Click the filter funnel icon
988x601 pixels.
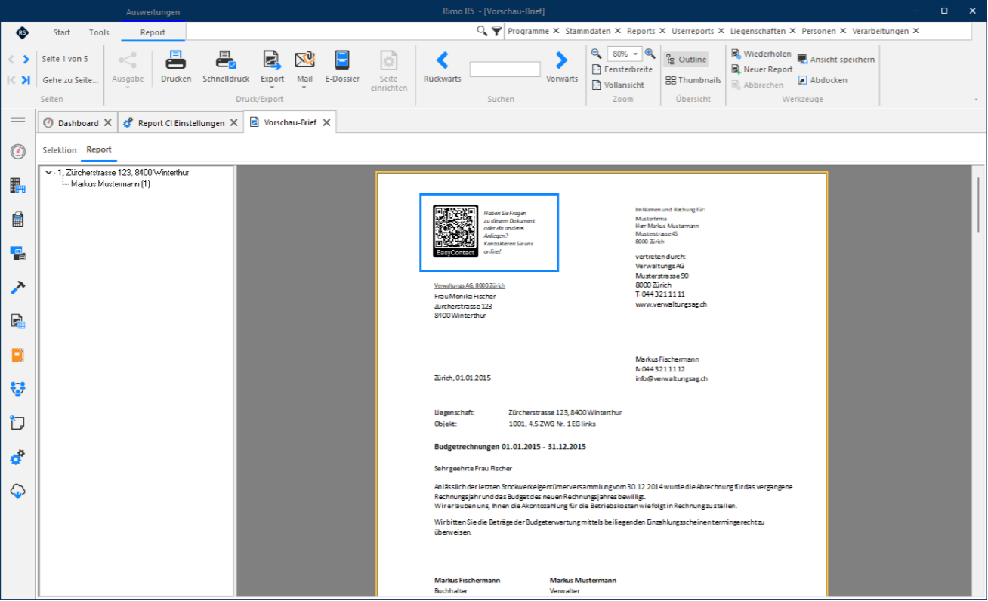pyautogui.click(x=496, y=31)
